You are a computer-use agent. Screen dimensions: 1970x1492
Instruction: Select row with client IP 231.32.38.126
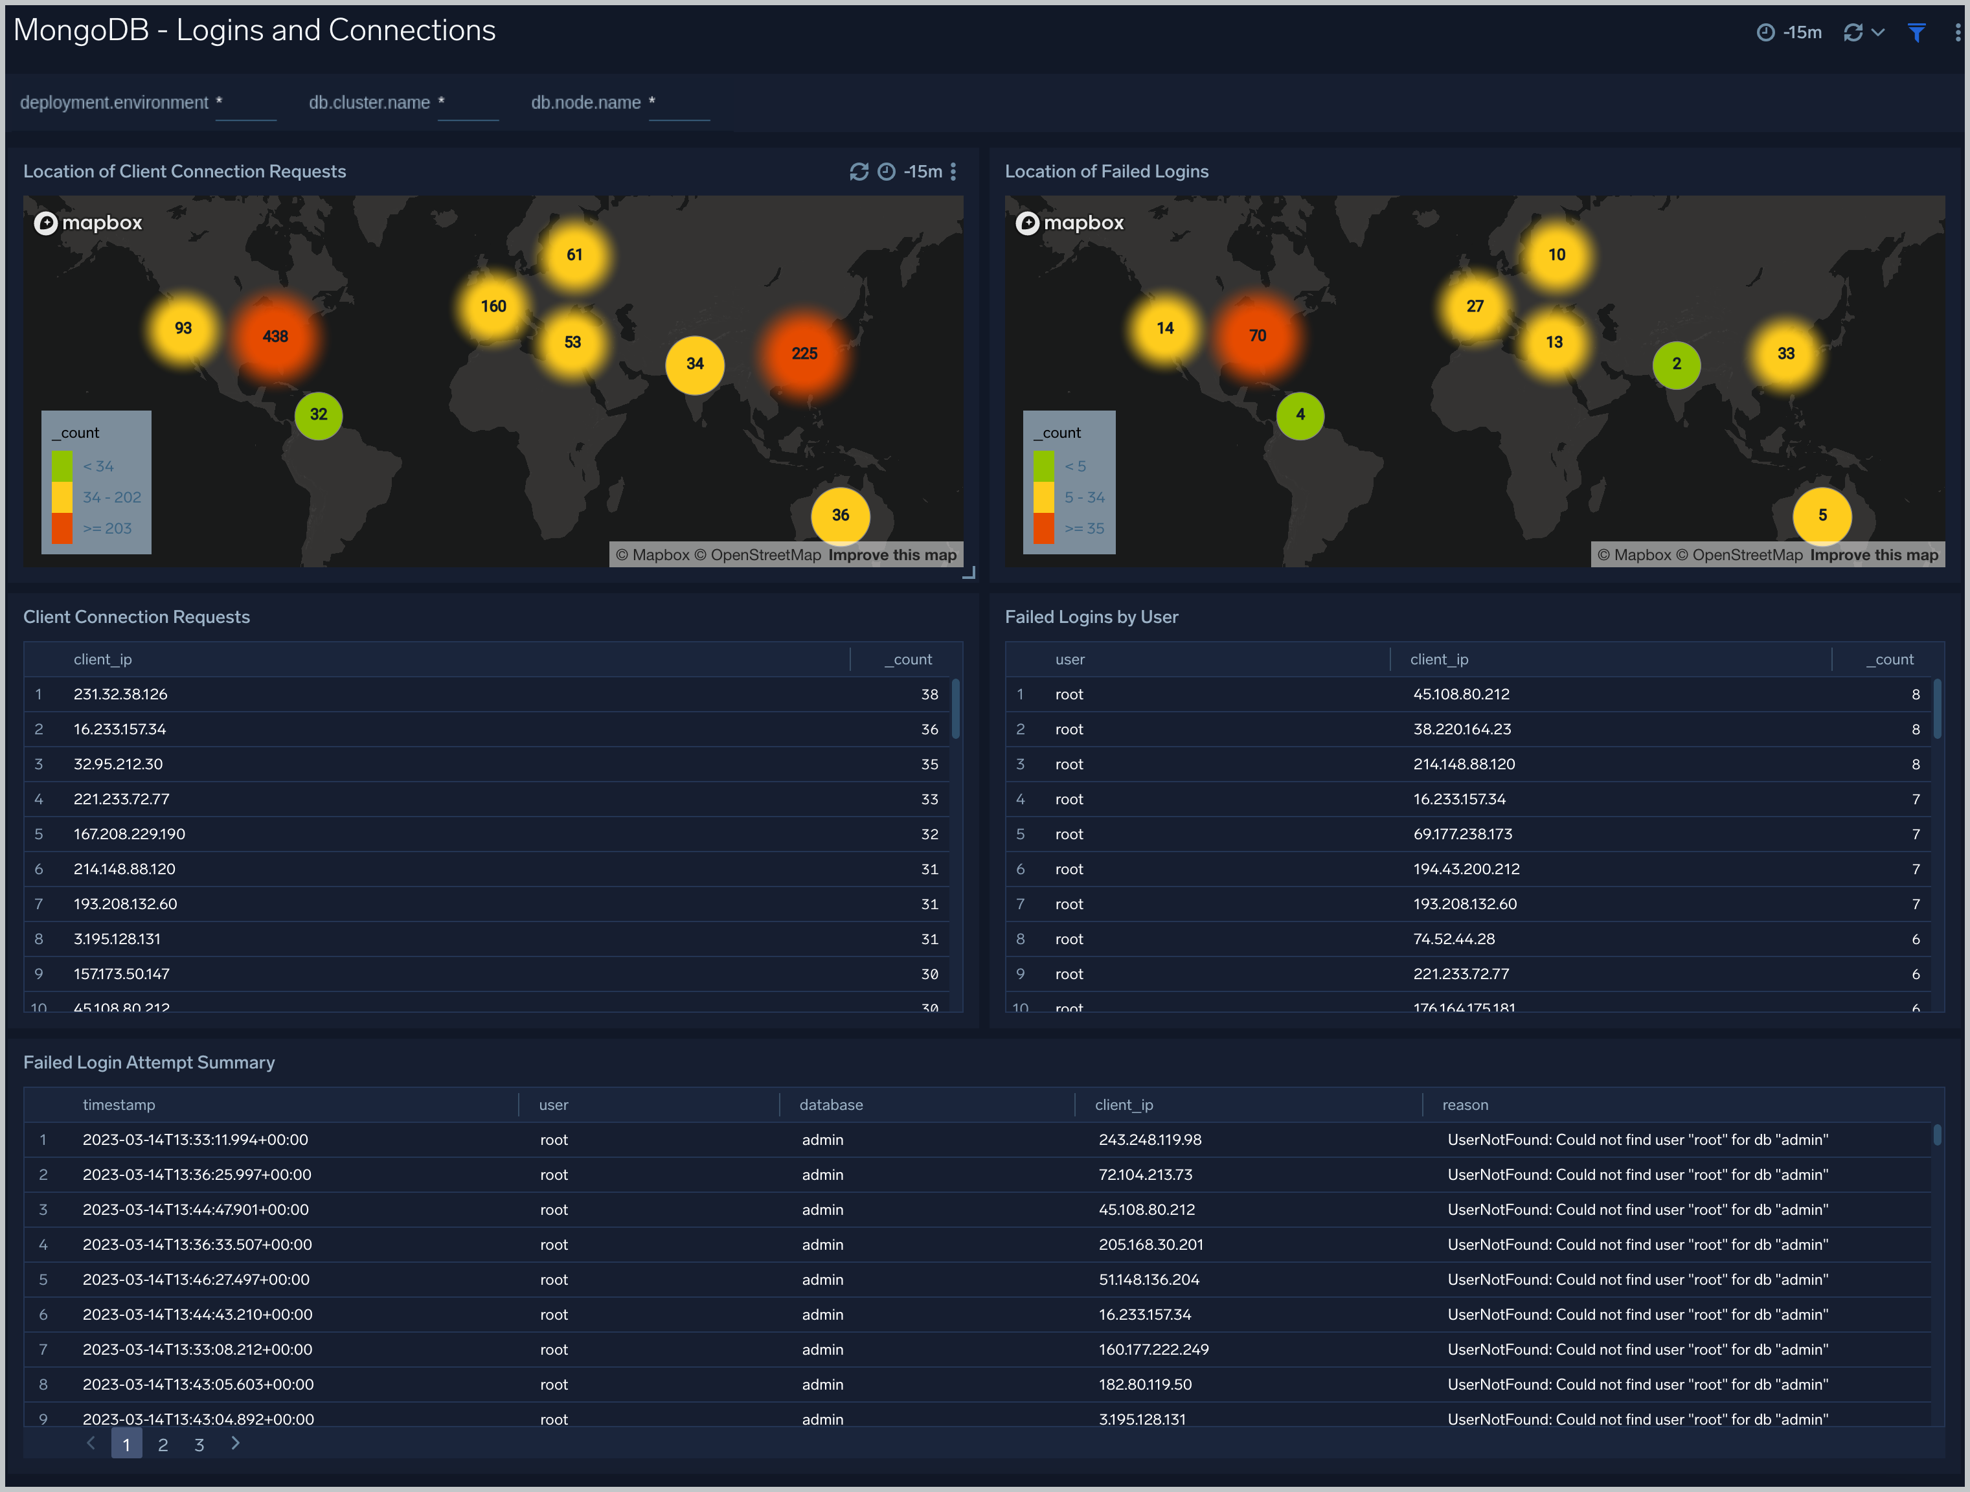(x=486, y=695)
